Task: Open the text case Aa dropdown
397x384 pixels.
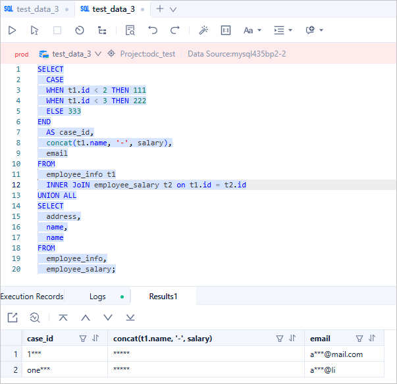Action: pyautogui.click(x=252, y=30)
